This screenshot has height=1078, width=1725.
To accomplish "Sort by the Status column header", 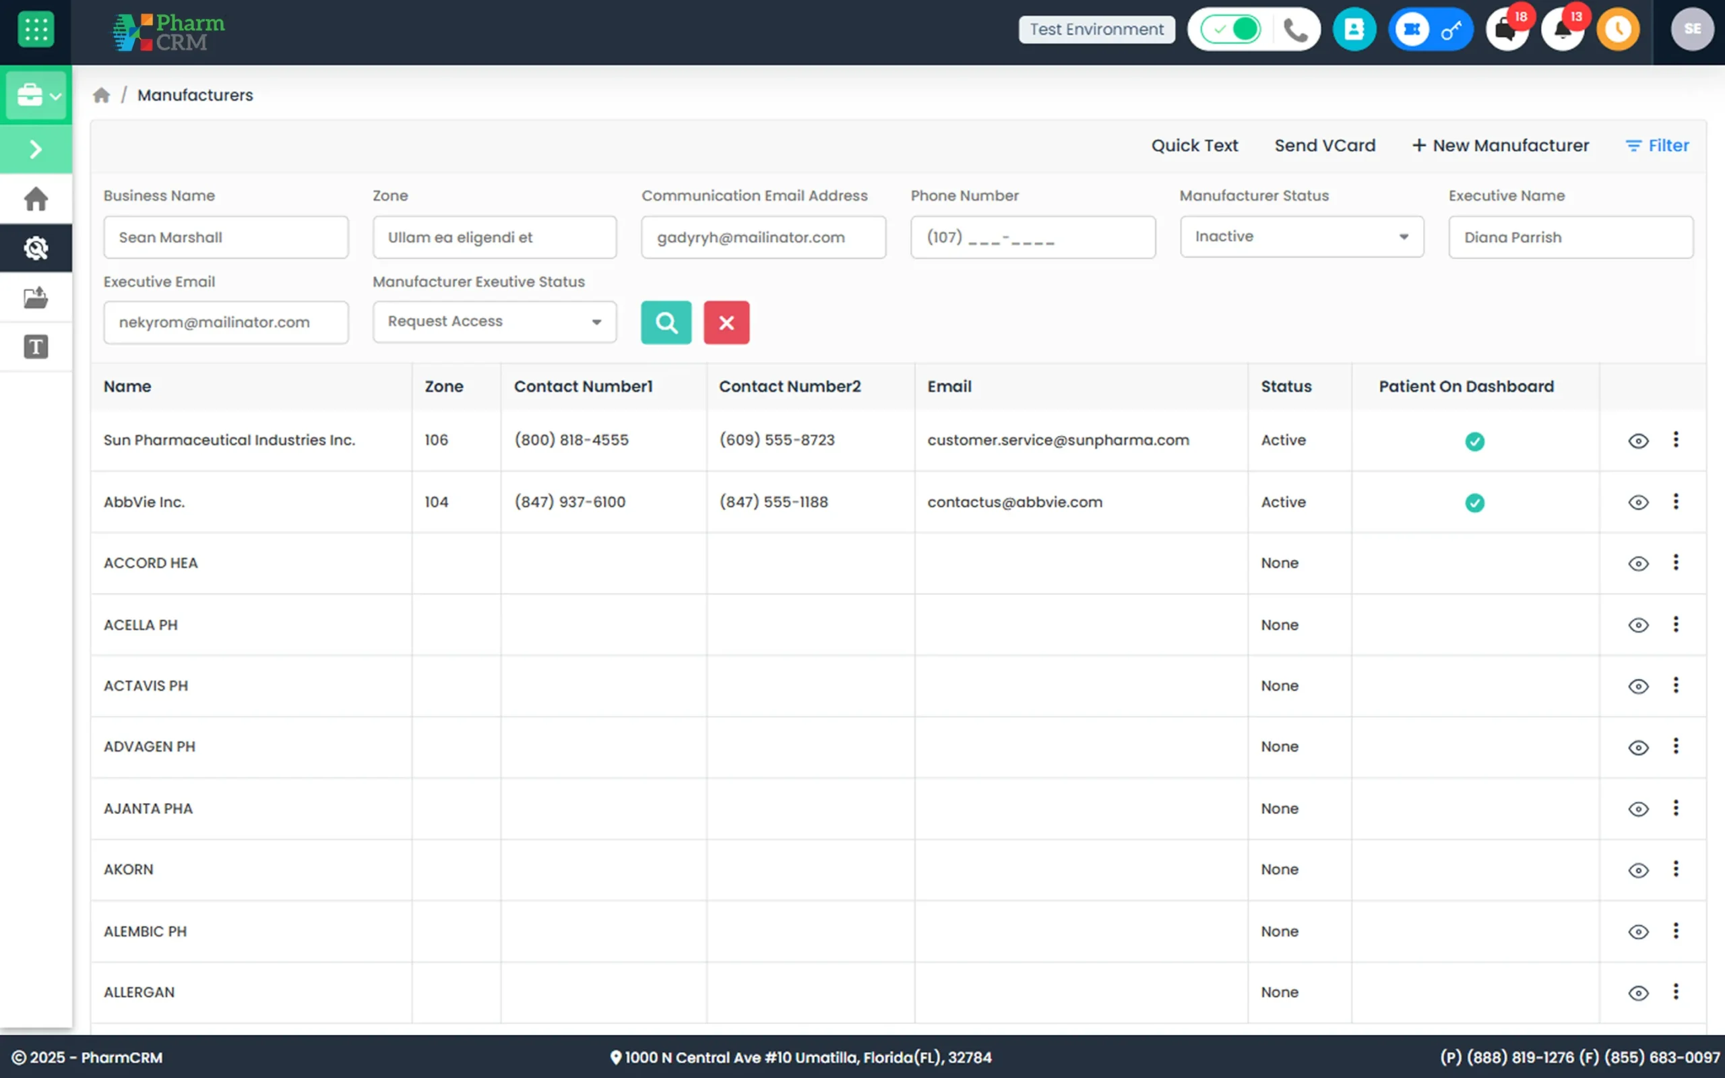I will click(1286, 387).
